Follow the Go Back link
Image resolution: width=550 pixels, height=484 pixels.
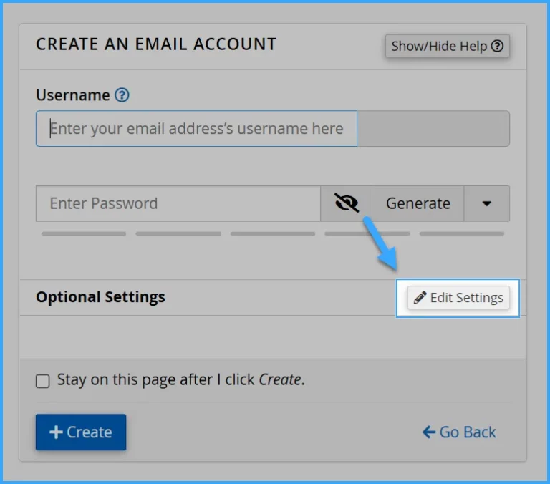[x=460, y=432]
